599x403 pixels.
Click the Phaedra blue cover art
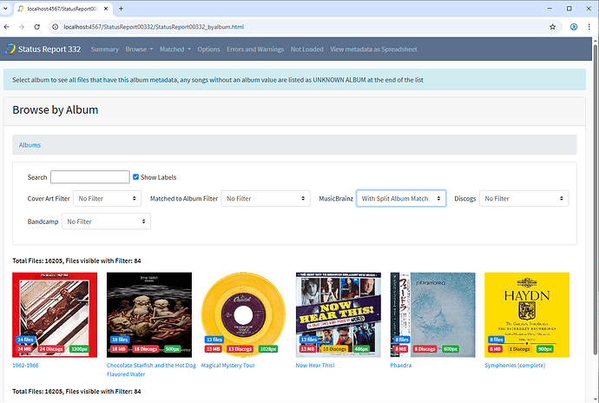433,314
